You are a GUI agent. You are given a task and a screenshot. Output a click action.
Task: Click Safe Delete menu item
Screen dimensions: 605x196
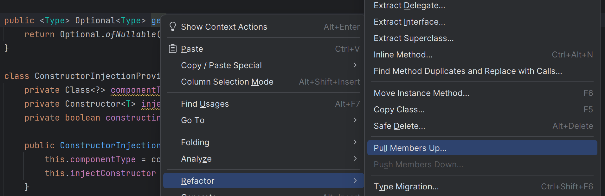point(399,126)
